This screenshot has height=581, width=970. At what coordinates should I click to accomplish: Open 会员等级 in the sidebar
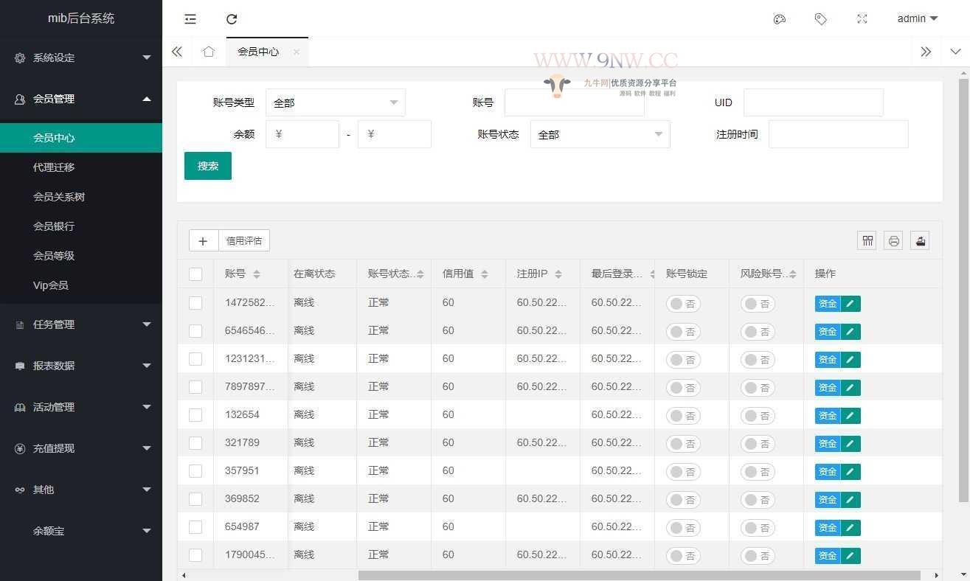tap(81, 256)
